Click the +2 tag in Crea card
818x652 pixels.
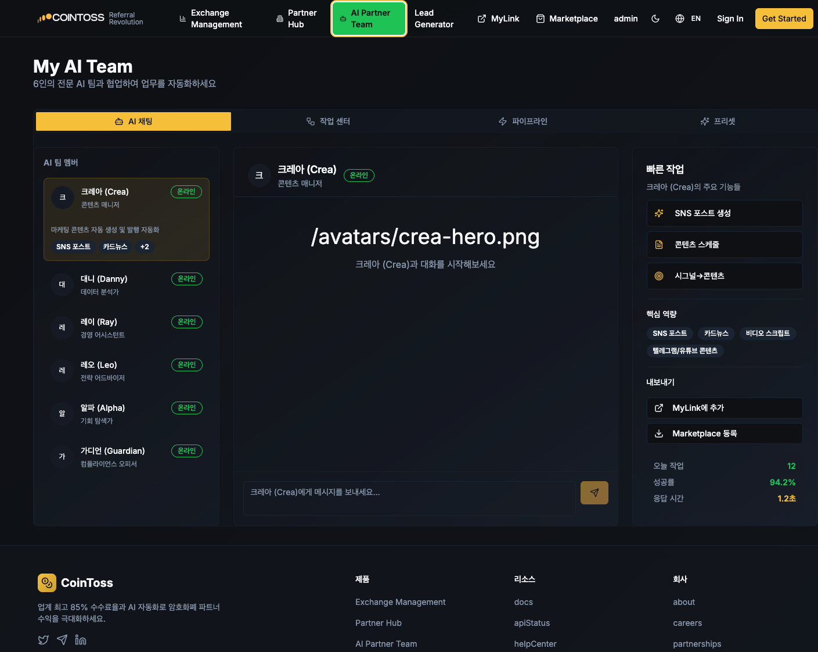145,247
